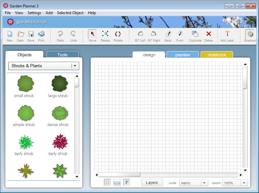The width and height of the screenshot is (259, 193).
Task: Toggle the ruler display button
Action: coord(117,183)
